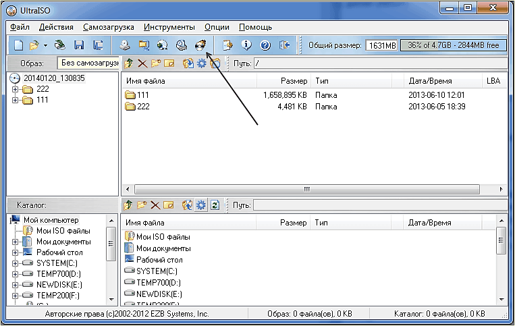Expand SYSTEM(C:) drive node
Screen dimensions: 515x326
pos(15,263)
